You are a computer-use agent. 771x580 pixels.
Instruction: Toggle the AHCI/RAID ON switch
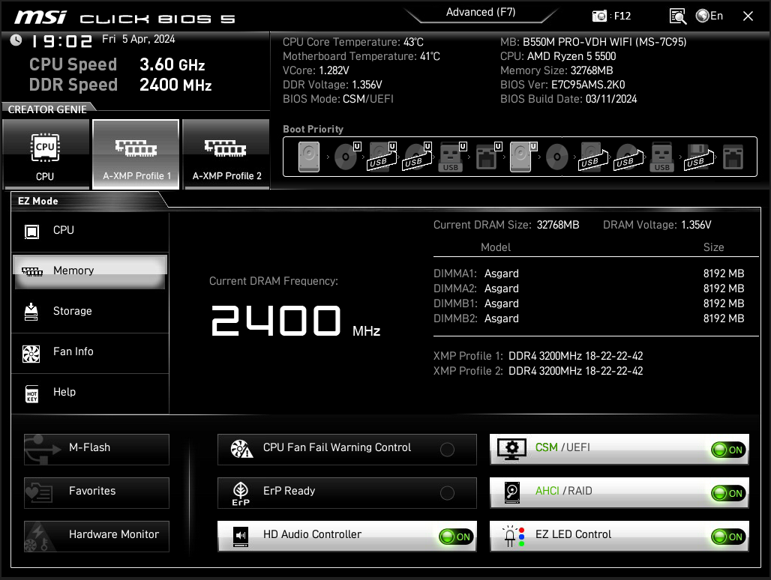coord(728,493)
